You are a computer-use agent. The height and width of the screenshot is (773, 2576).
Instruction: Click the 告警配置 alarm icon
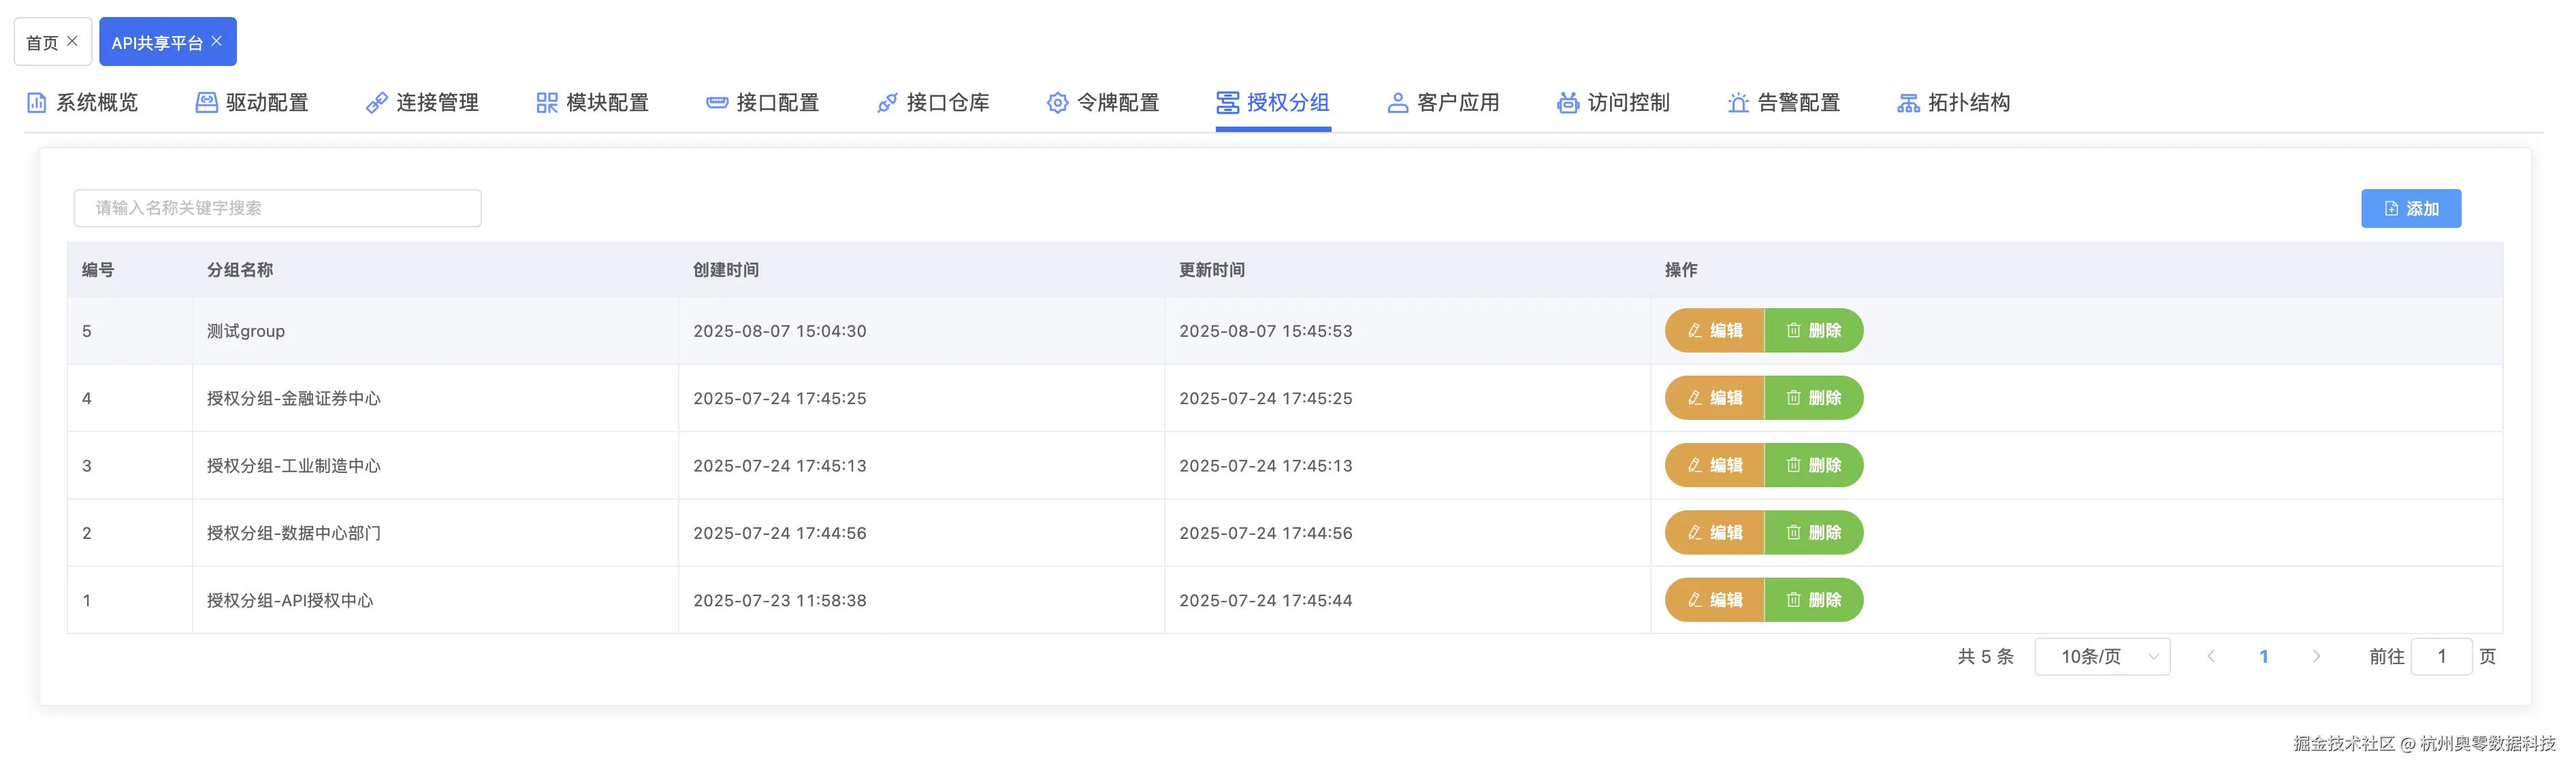tap(1738, 103)
